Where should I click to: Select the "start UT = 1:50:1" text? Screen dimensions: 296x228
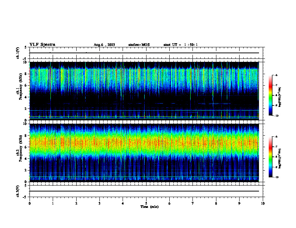pyautogui.click(x=181, y=45)
